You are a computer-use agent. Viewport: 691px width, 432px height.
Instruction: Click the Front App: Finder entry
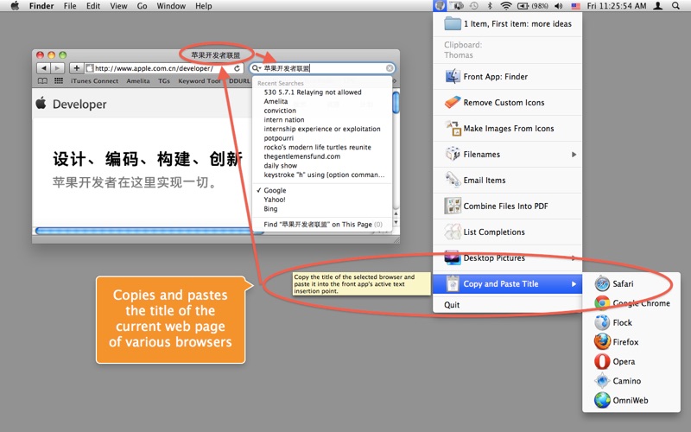click(507, 77)
